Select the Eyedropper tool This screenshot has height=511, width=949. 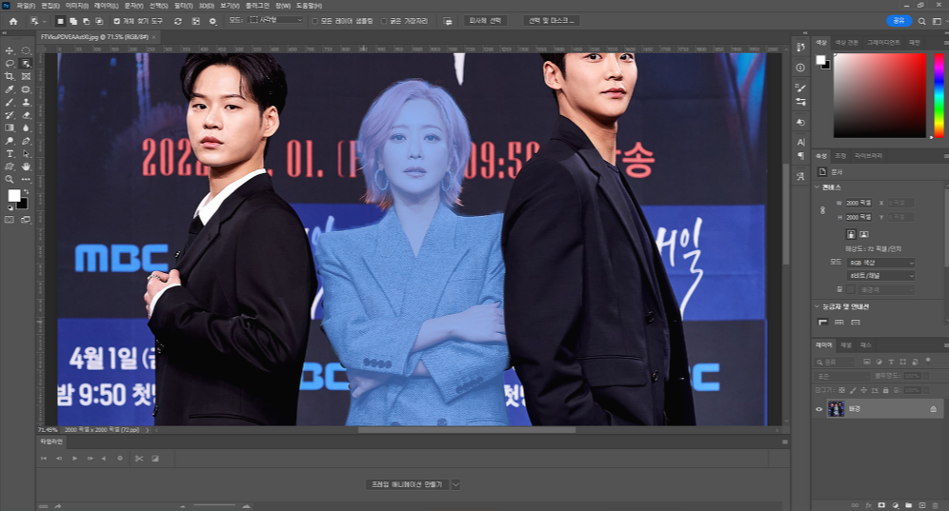coord(10,89)
